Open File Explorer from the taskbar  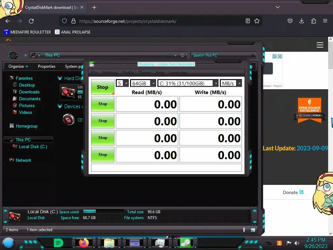pos(109,243)
